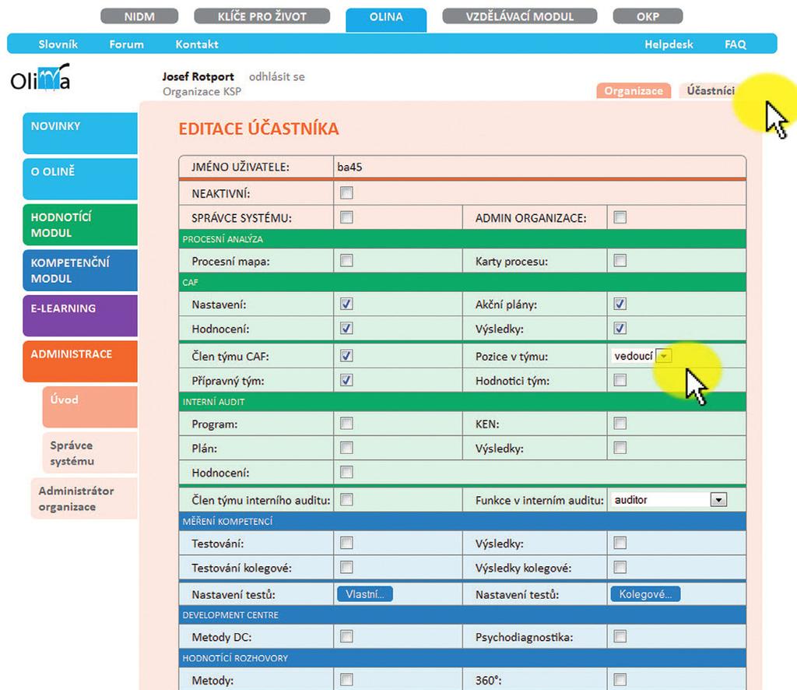Image resolution: width=797 pixels, height=690 pixels.
Task: Check the Metody DC checkbox
Action: (x=346, y=636)
